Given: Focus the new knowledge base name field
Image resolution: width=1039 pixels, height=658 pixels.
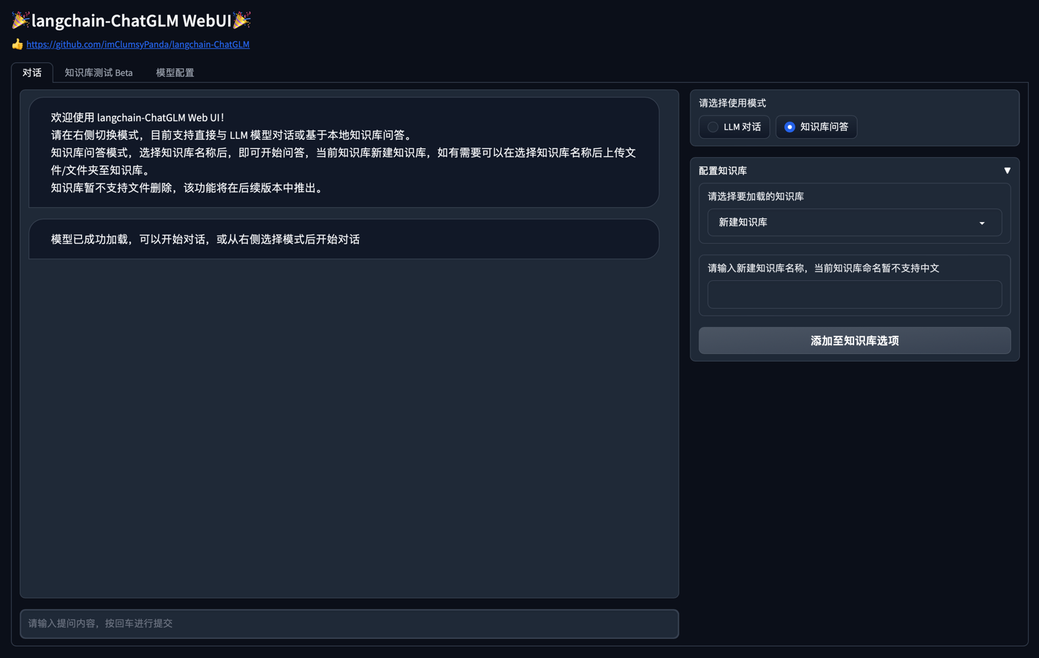Looking at the screenshot, I should tap(854, 295).
